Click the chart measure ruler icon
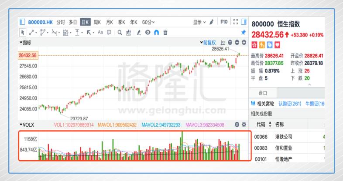343x181 pixels. click(x=128, y=33)
